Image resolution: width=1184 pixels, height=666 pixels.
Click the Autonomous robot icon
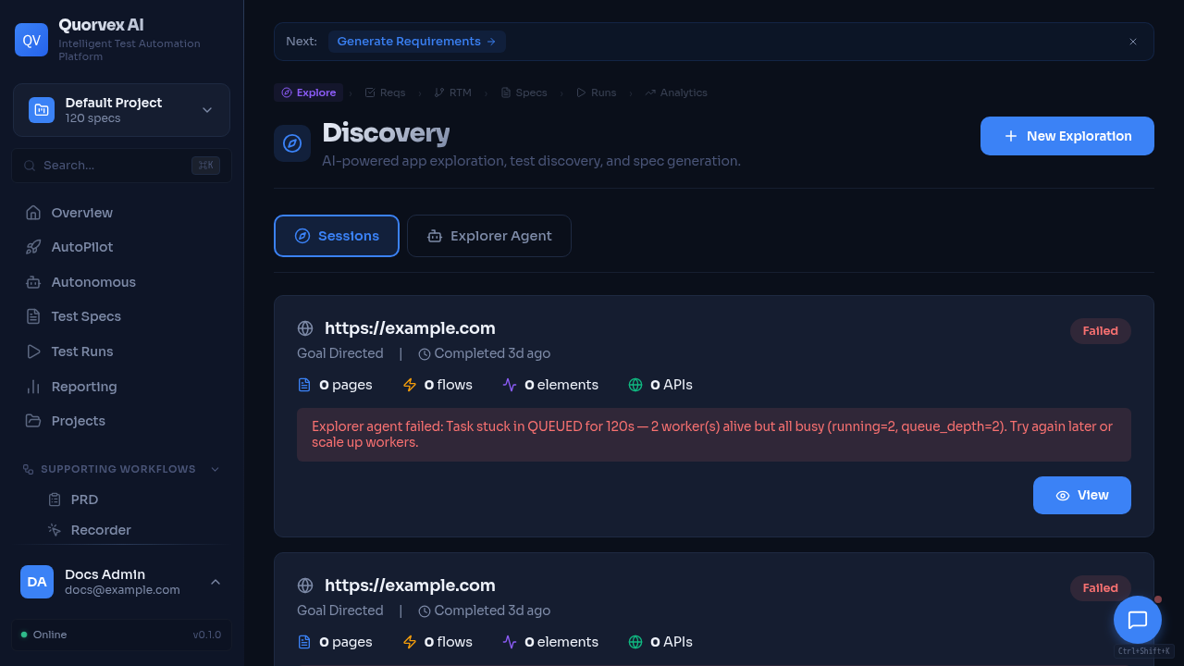[33, 282]
